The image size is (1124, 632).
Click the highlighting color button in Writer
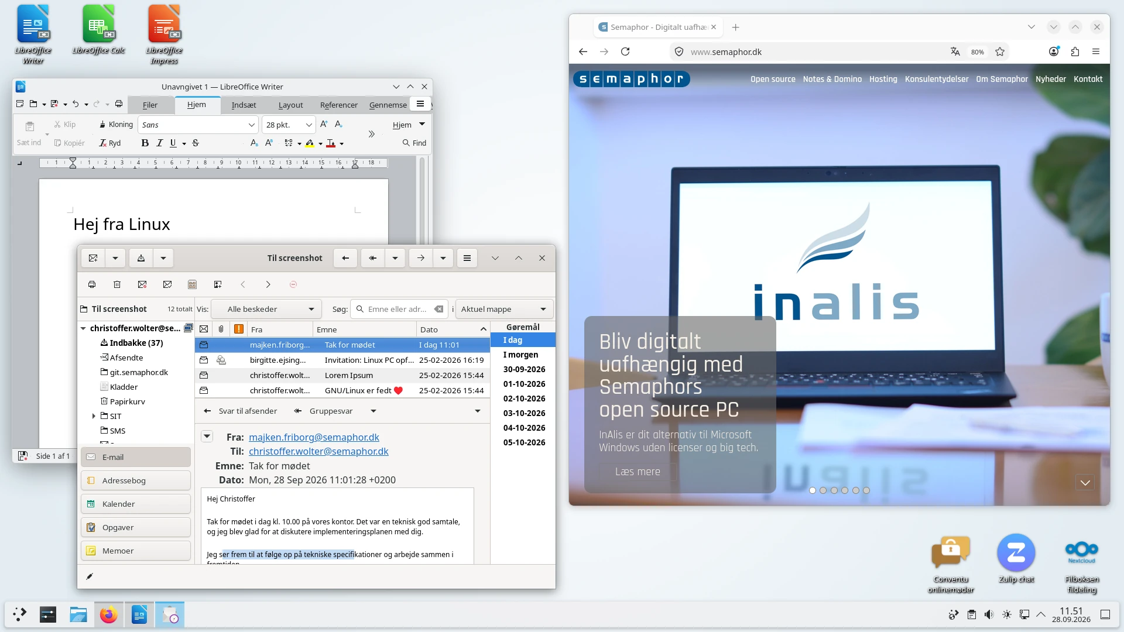pos(310,143)
